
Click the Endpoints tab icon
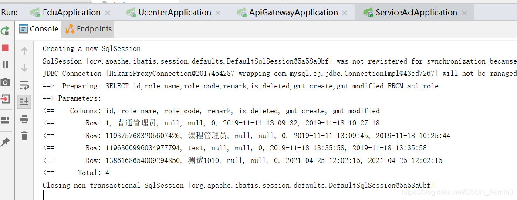70,29
